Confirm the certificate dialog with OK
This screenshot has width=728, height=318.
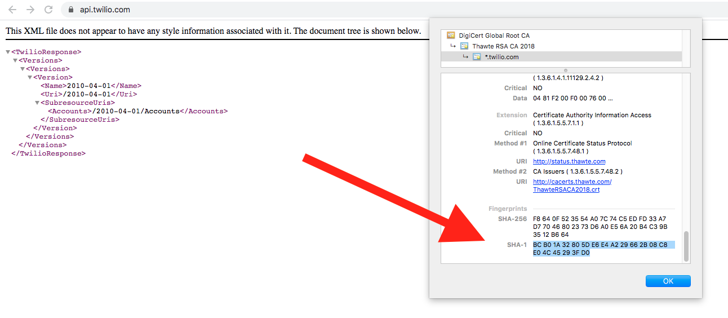click(x=668, y=281)
